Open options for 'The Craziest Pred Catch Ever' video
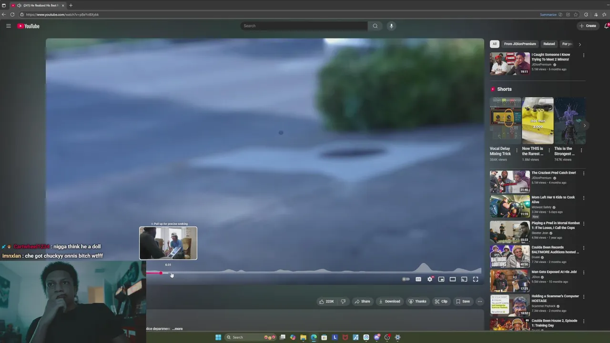The height and width of the screenshot is (343, 610). click(583, 173)
